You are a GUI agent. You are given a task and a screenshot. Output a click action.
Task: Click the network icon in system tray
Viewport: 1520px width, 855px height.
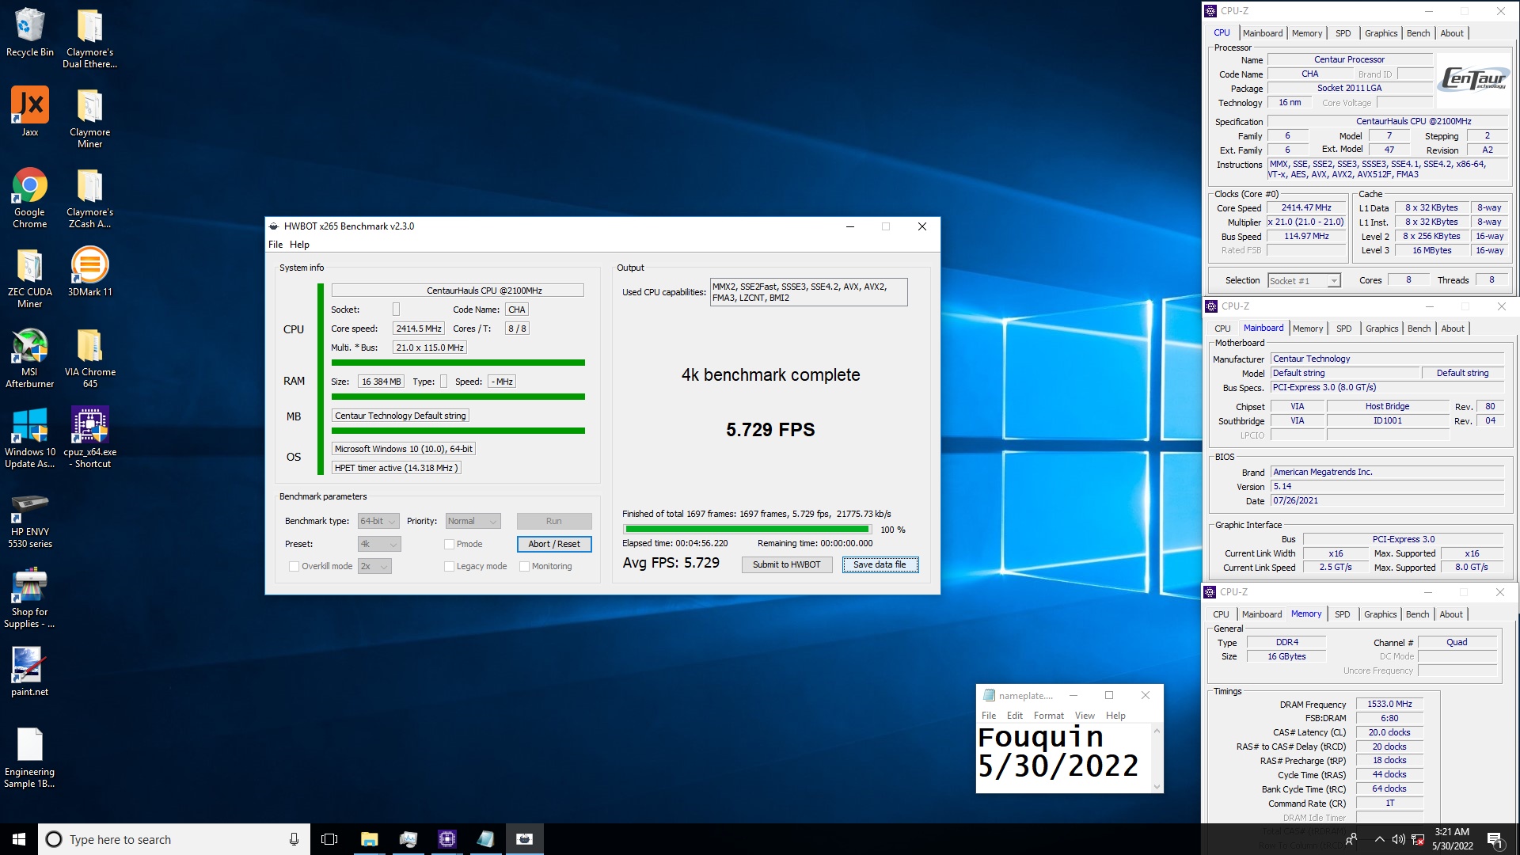point(1418,839)
